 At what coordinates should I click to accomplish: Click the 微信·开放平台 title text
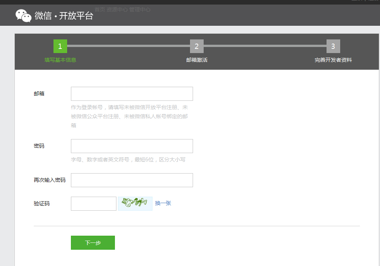[64, 16]
